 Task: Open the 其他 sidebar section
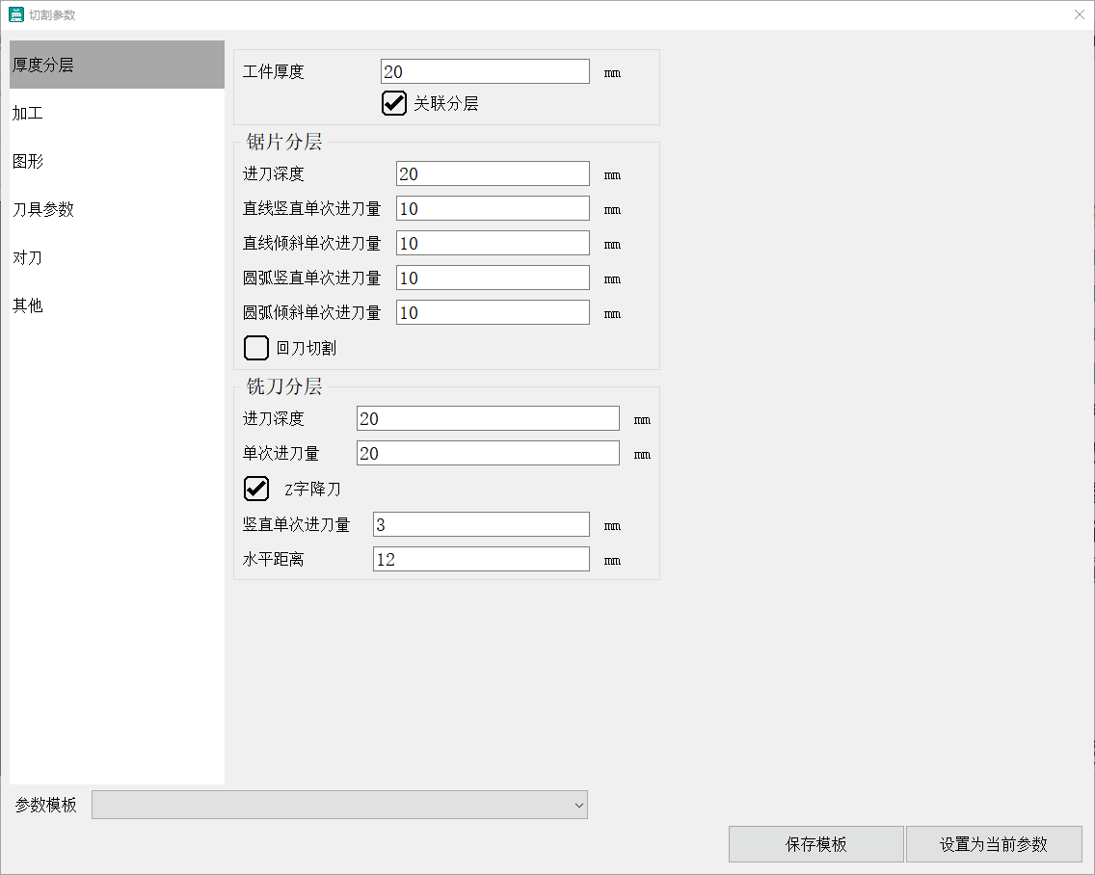117,305
